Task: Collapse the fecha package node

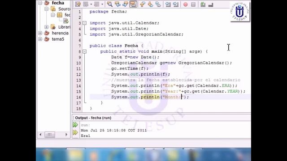Action: pos(53,15)
